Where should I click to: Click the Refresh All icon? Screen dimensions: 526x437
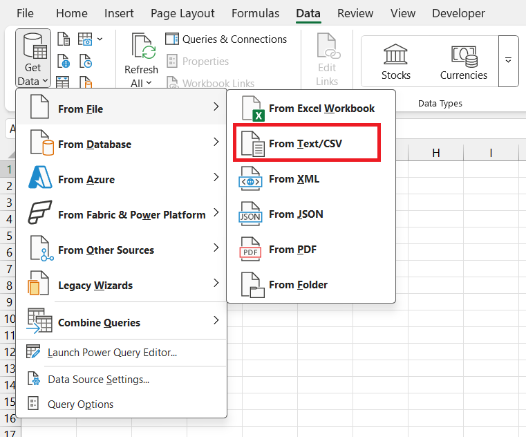pyautogui.click(x=144, y=46)
